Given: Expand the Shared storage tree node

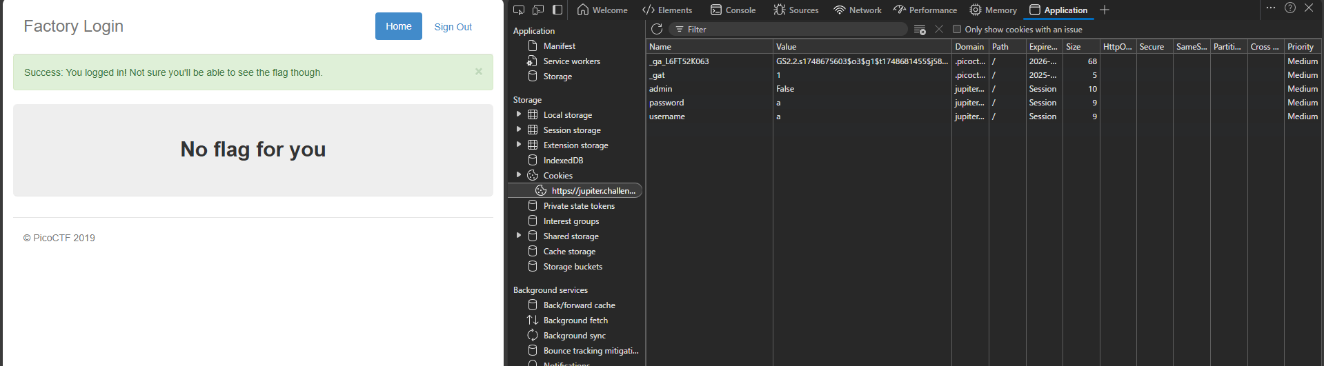Looking at the screenshot, I should [x=519, y=236].
